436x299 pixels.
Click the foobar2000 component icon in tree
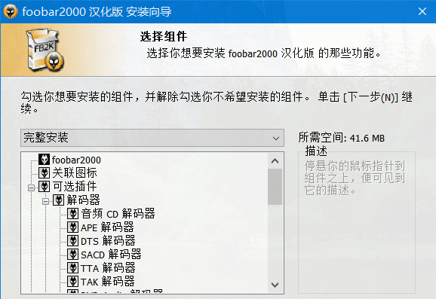[x=44, y=160]
